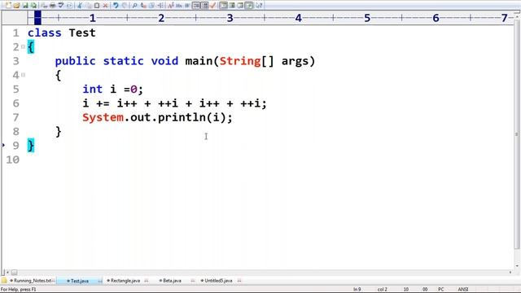Toggle the directory window panel

(x=224, y=6)
